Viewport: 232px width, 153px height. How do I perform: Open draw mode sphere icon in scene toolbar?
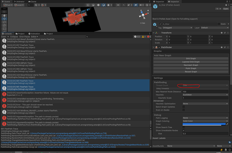pos(88,5)
